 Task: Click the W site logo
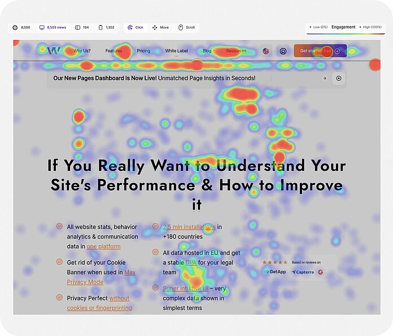[54, 51]
